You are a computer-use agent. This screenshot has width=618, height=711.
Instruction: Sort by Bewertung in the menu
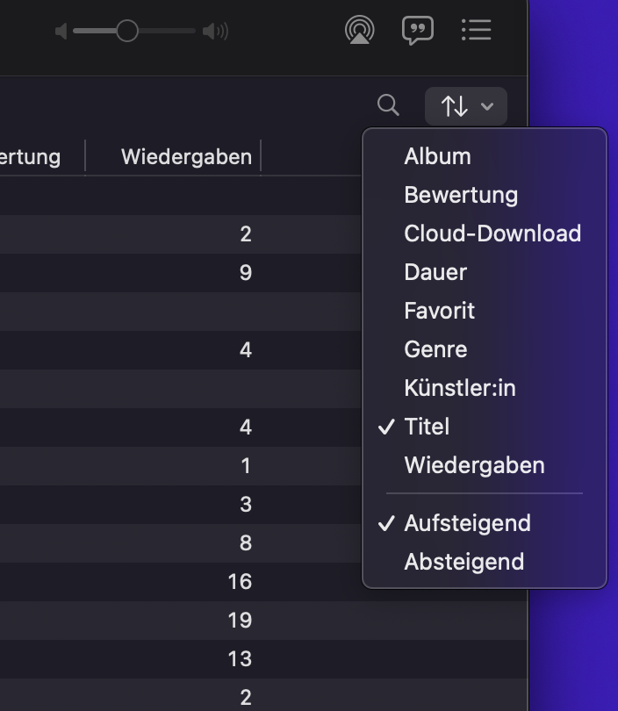coord(461,195)
